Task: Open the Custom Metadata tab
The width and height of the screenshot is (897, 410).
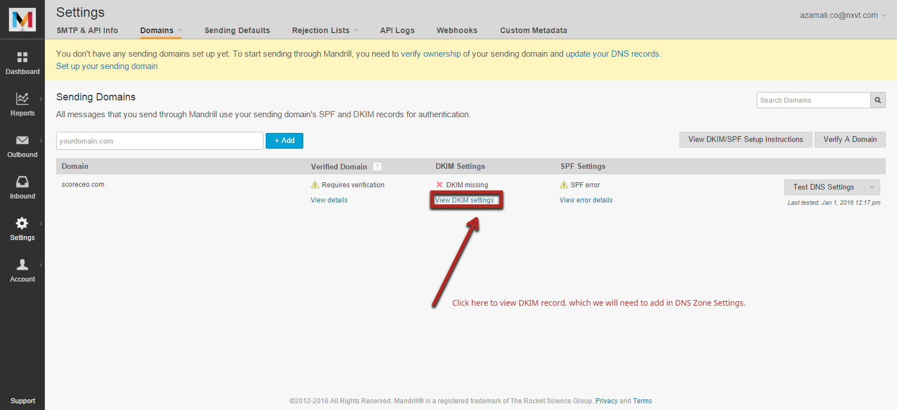Action: pos(534,30)
